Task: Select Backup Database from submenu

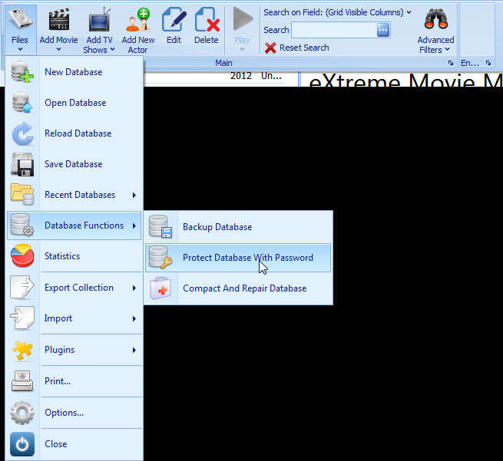Action: (217, 227)
